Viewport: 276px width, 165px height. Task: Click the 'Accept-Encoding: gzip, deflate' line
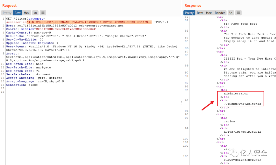point(34,78)
